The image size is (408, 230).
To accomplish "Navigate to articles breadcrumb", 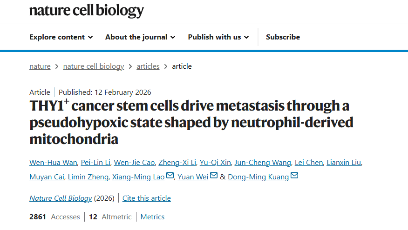I will coord(148,66).
